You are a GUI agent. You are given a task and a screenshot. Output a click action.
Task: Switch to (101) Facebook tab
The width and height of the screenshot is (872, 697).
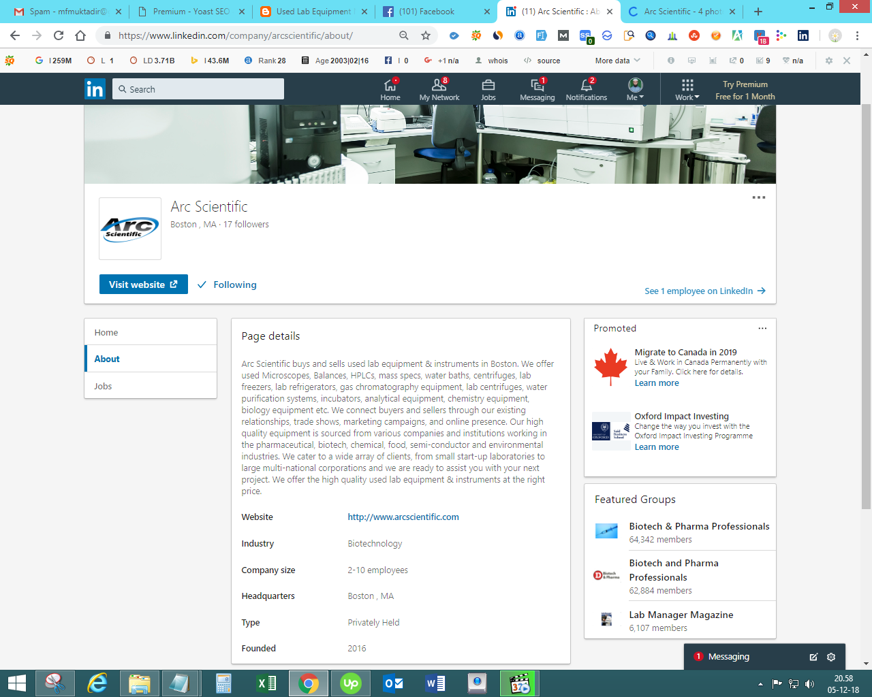[436, 12]
